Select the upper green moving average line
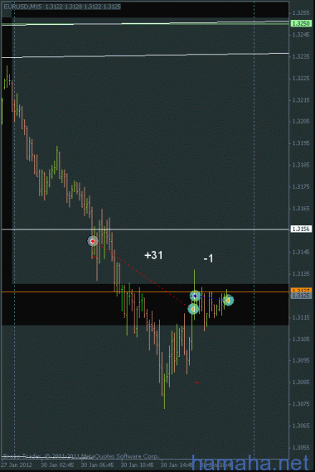The width and height of the screenshot is (315, 472). pos(145,23)
